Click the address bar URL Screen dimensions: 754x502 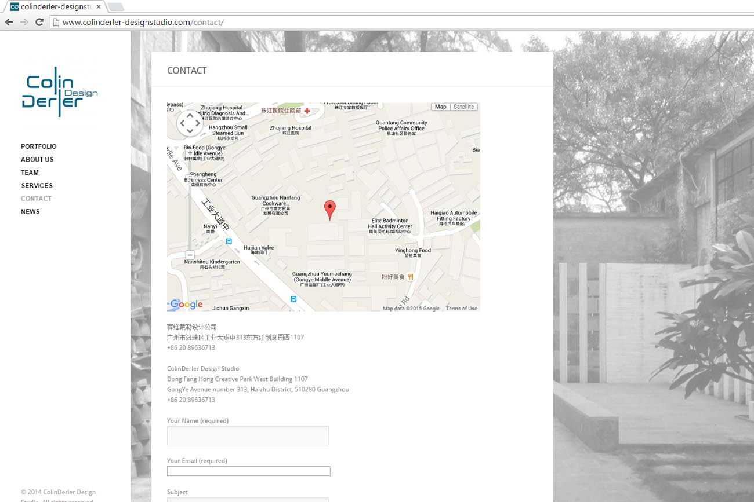point(143,22)
